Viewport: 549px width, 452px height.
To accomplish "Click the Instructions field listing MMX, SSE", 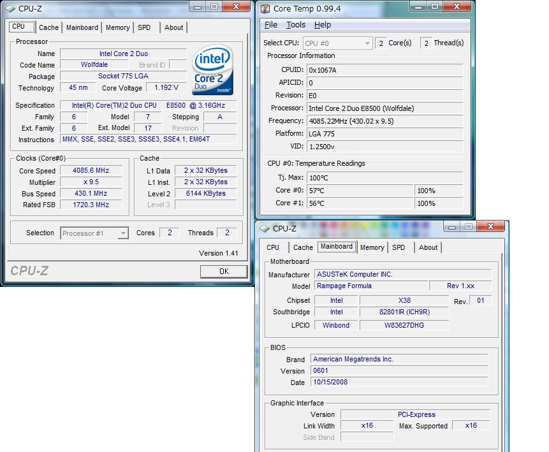I will tap(149, 140).
